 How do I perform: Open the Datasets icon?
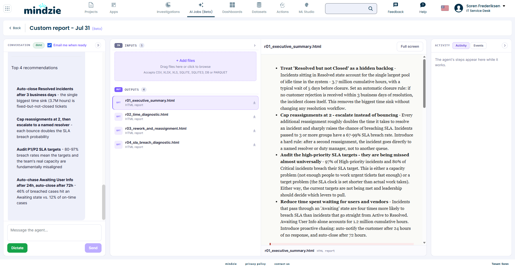pyautogui.click(x=259, y=5)
